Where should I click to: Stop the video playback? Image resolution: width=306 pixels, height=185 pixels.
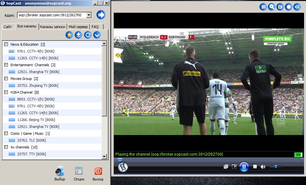(x=255, y=167)
